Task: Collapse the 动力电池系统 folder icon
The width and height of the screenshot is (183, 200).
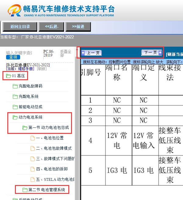Action: [15, 117]
